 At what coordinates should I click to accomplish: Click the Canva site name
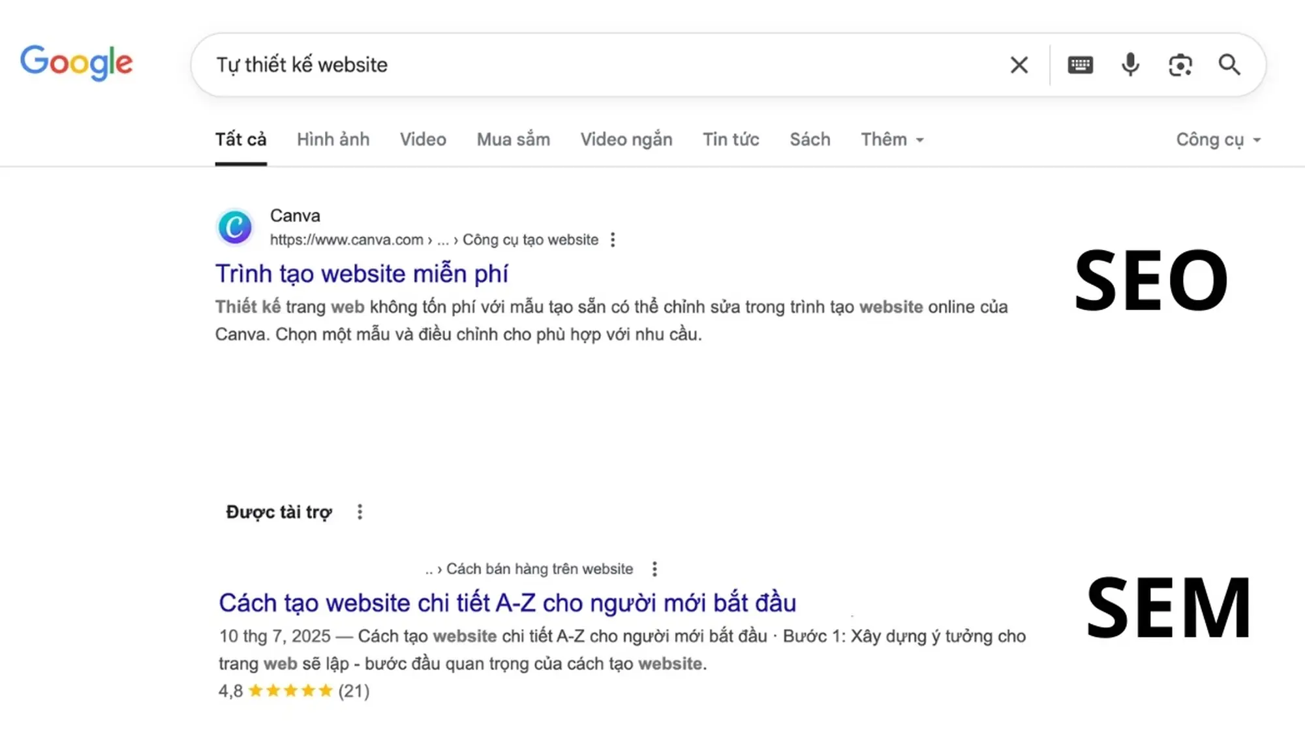(295, 216)
